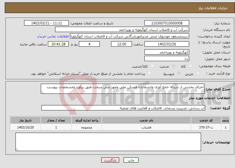The width and height of the screenshot is (235, 168).
Task: Select the خدمت radio button
Action: point(173,66)
